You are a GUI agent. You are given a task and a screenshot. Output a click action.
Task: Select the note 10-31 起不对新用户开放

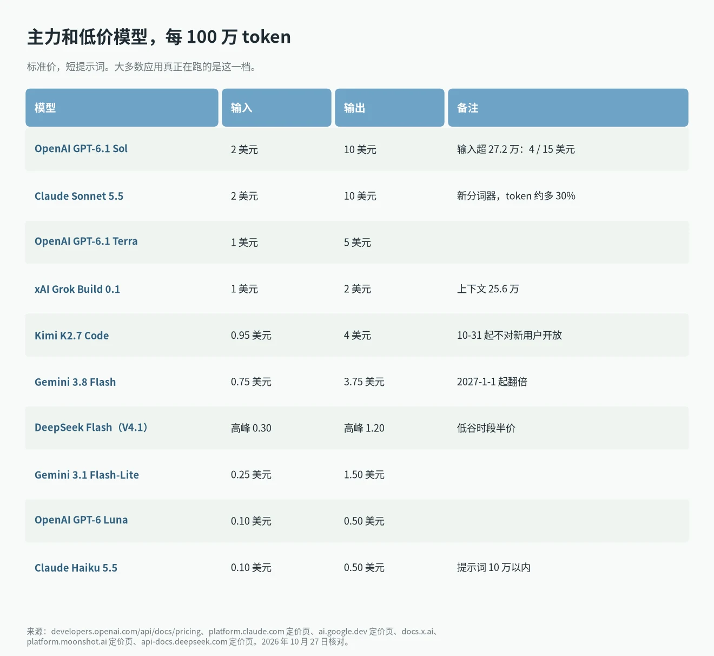510,336
